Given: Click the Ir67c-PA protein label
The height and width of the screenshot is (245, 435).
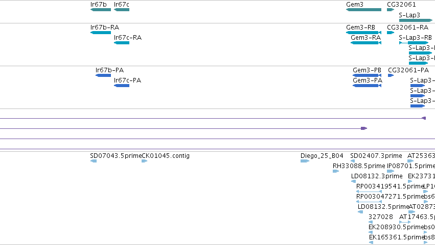Looking at the screenshot, I should click(x=128, y=80).
